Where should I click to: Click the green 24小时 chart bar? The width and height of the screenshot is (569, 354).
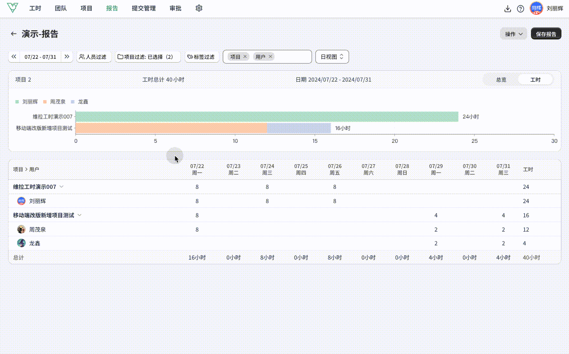(x=267, y=116)
